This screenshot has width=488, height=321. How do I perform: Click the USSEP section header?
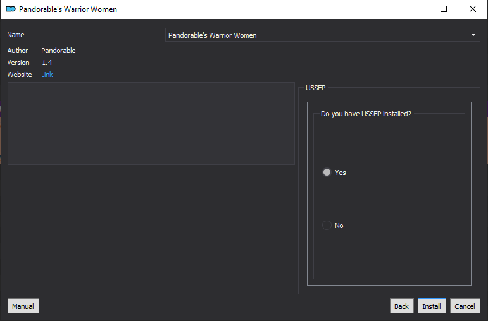(x=316, y=88)
